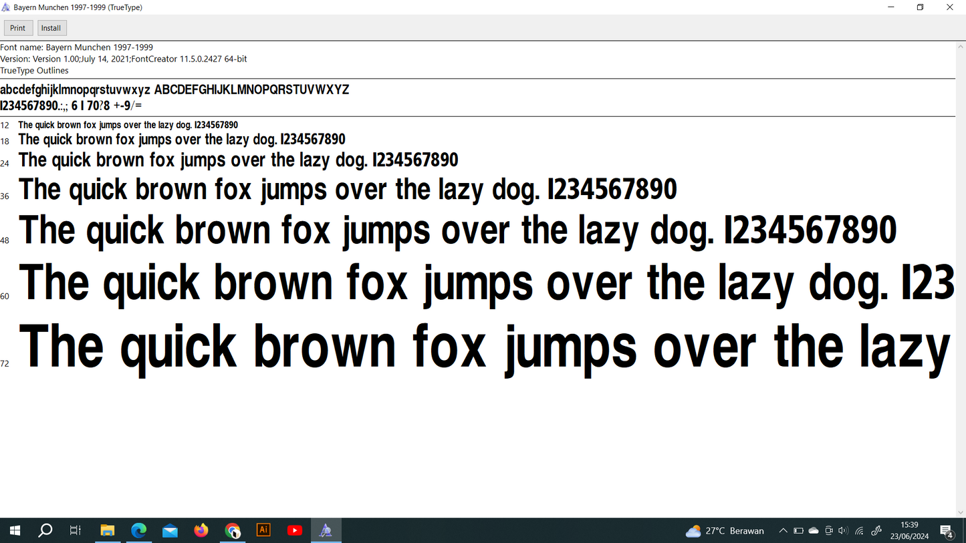This screenshot has height=543, width=966.
Task: Open Wi-Fi network settings icon
Action: coord(860,531)
